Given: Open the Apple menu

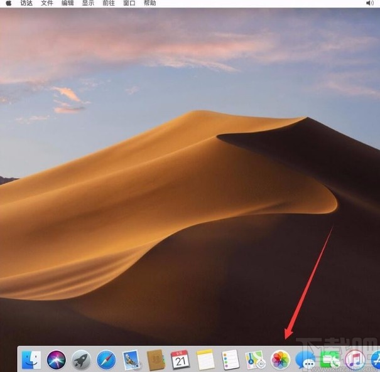Looking at the screenshot, I should (9, 3).
